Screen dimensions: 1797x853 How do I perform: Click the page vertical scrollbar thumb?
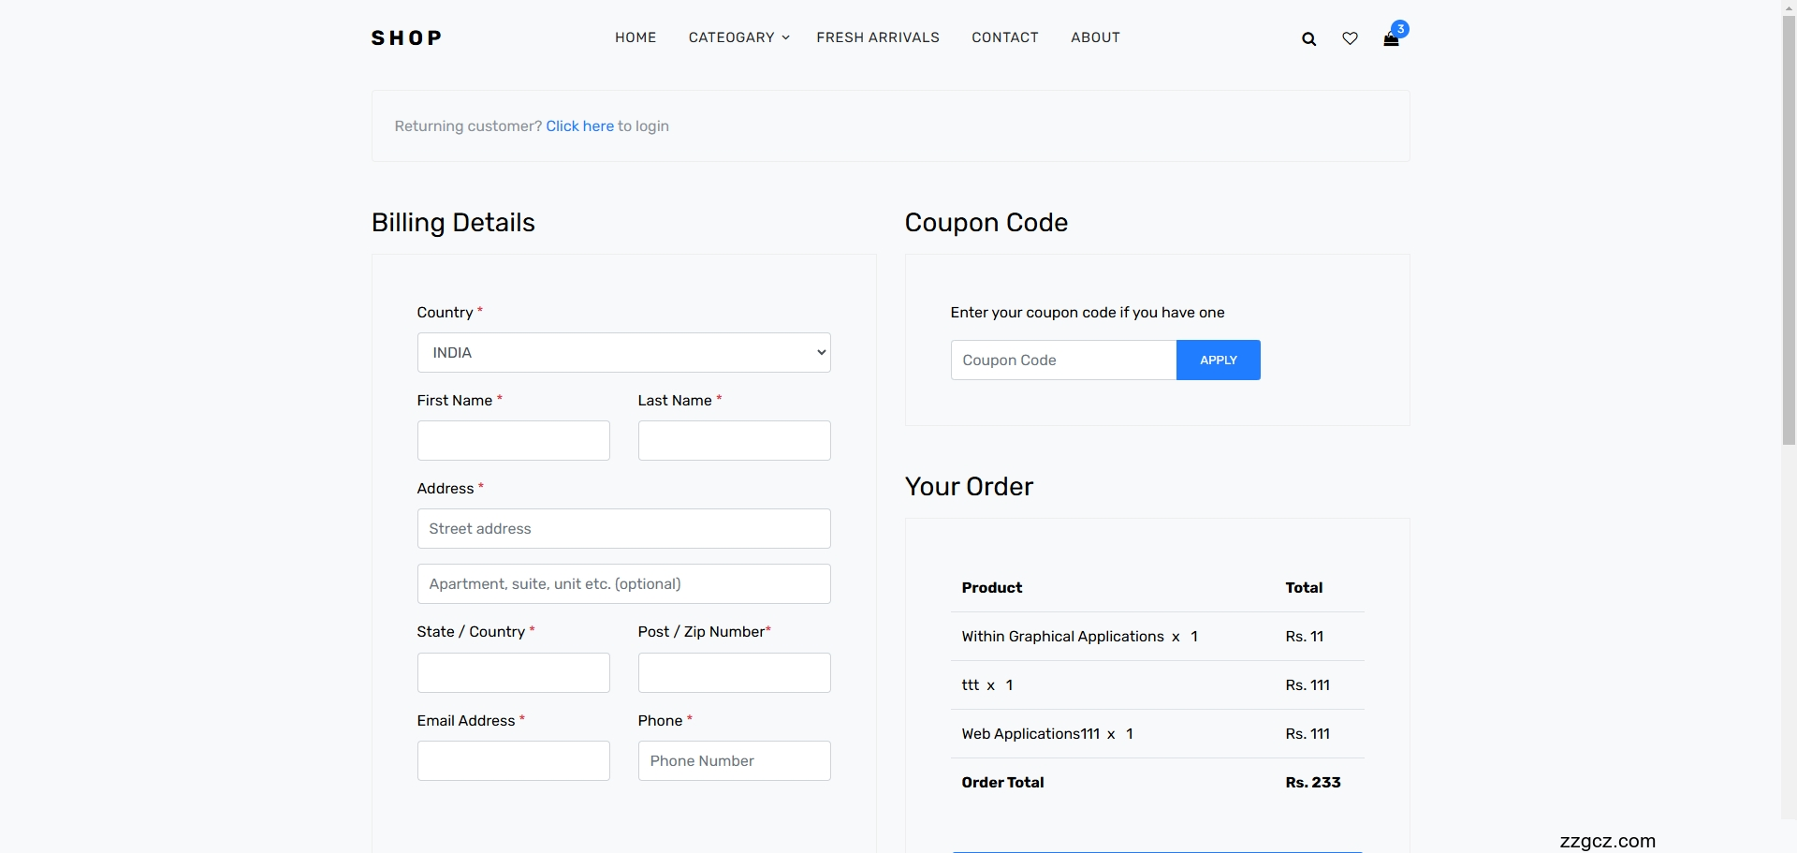pyautogui.click(x=1789, y=225)
